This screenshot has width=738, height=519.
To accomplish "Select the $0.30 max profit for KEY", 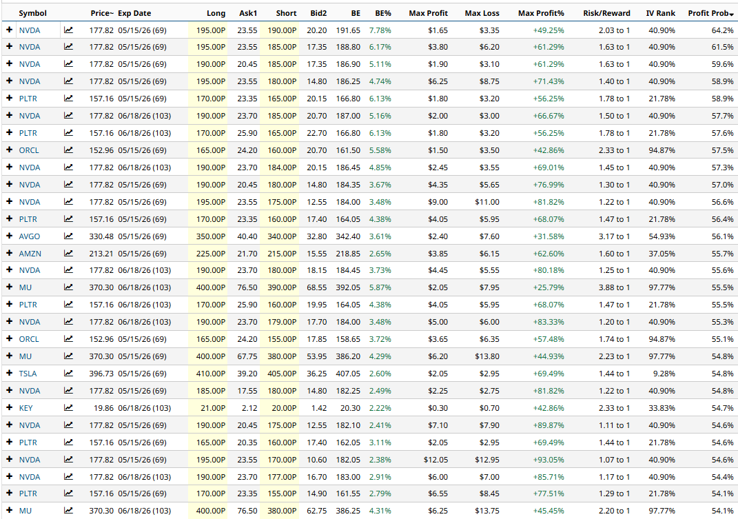I will click(438, 408).
